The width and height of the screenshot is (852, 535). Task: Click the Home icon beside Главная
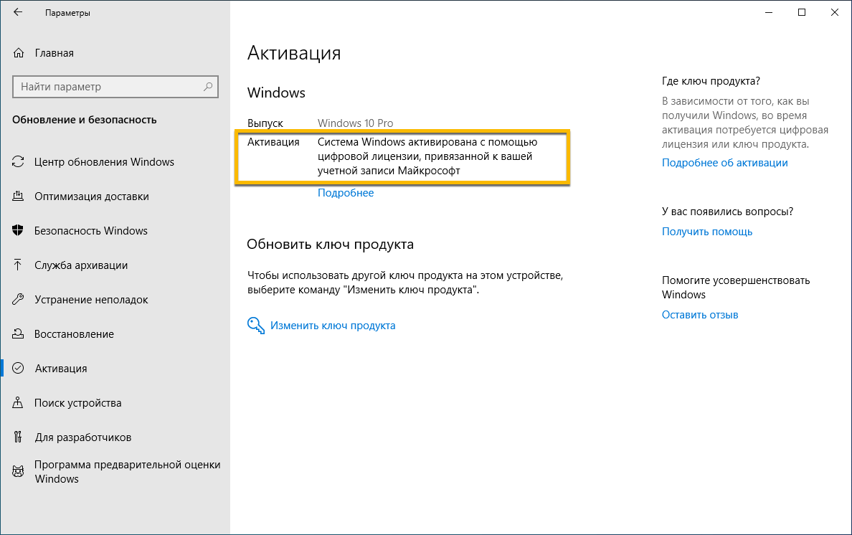19,53
